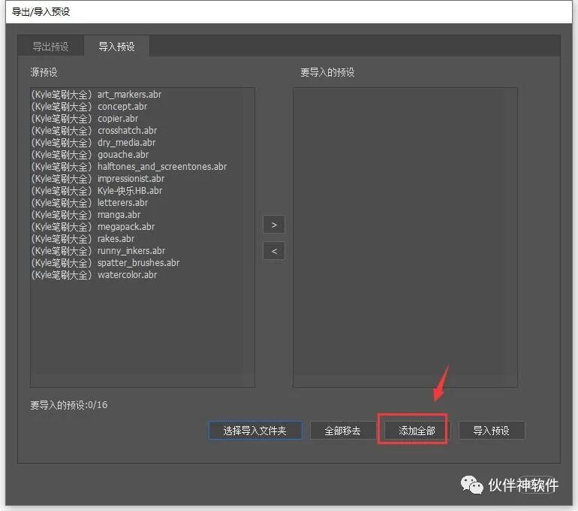Click the > move-right arrow button

[274, 225]
